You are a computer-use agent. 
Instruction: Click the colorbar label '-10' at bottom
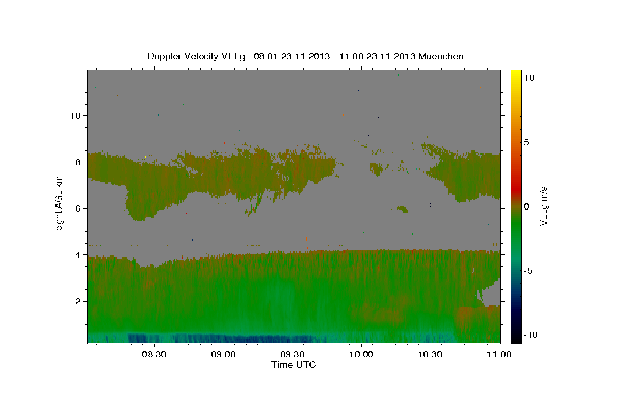tap(531, 335)
